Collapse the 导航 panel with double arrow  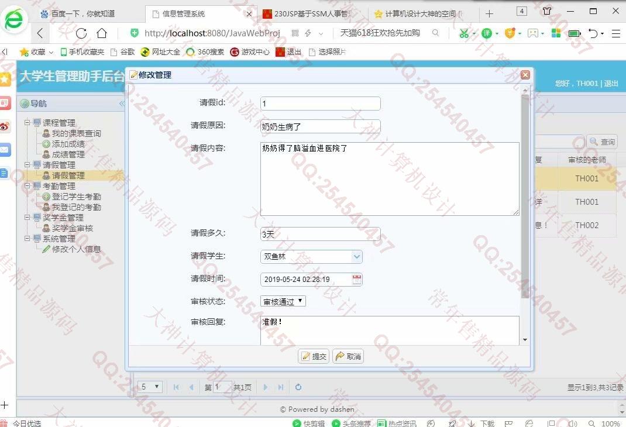coord(122,104)
